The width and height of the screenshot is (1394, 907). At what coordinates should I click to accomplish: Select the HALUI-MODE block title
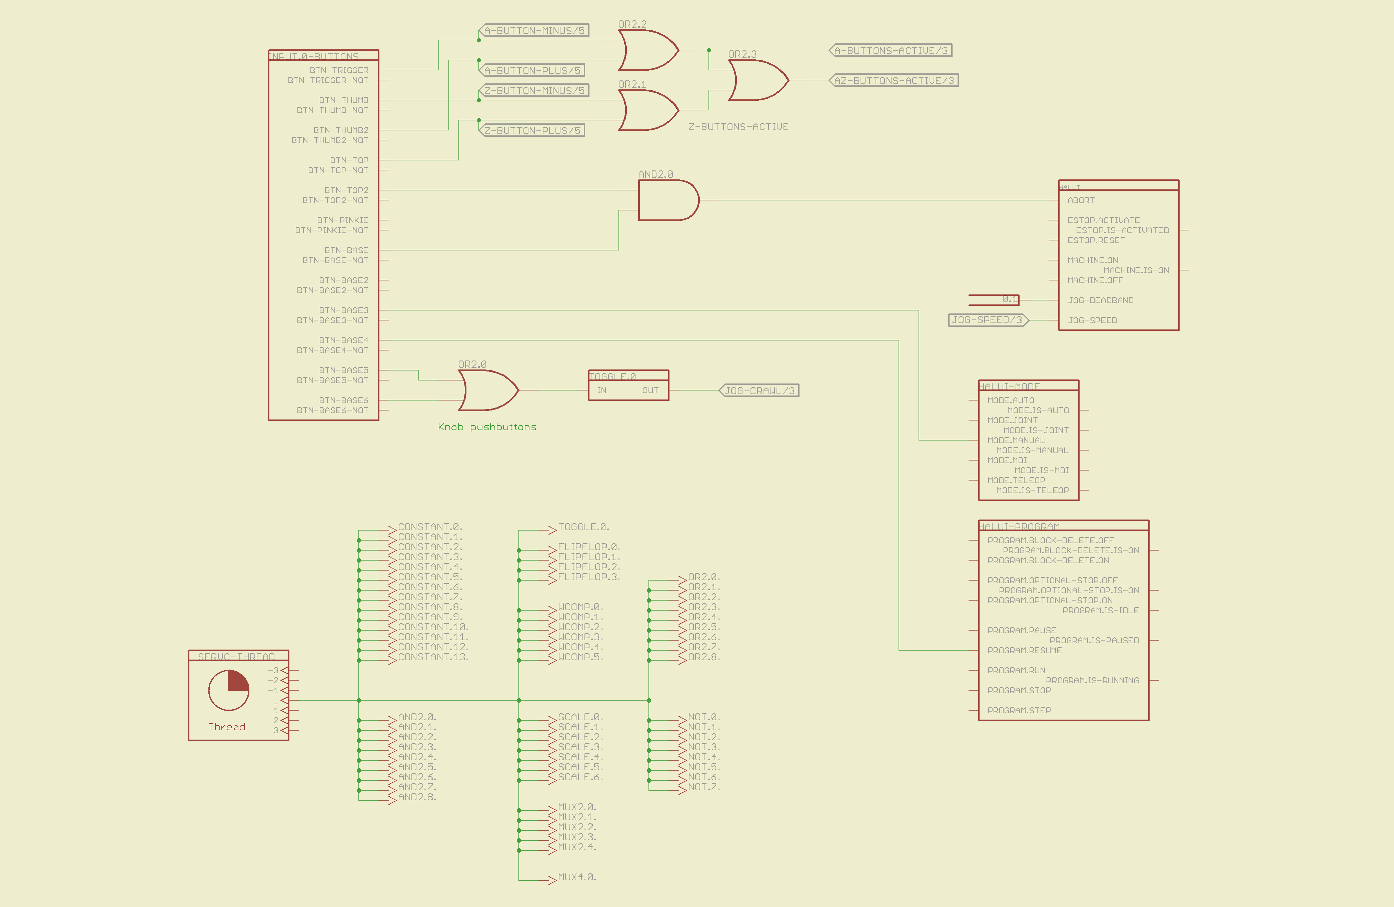(1010, 386)
